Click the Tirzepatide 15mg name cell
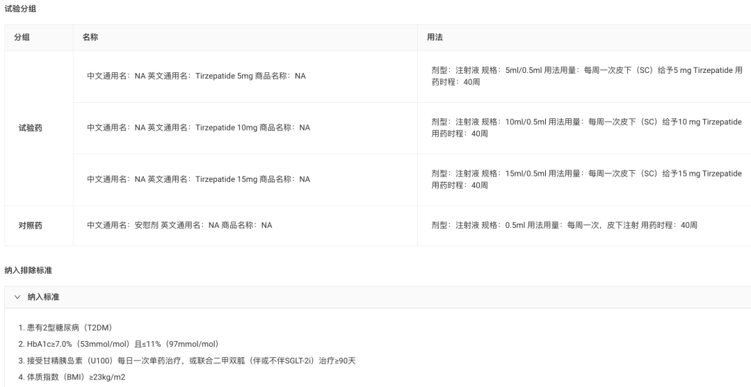 245,180
